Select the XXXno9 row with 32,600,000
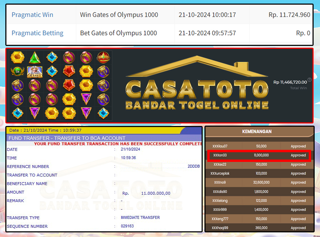This screenshot has height=237, width=320. pos(259,183)
